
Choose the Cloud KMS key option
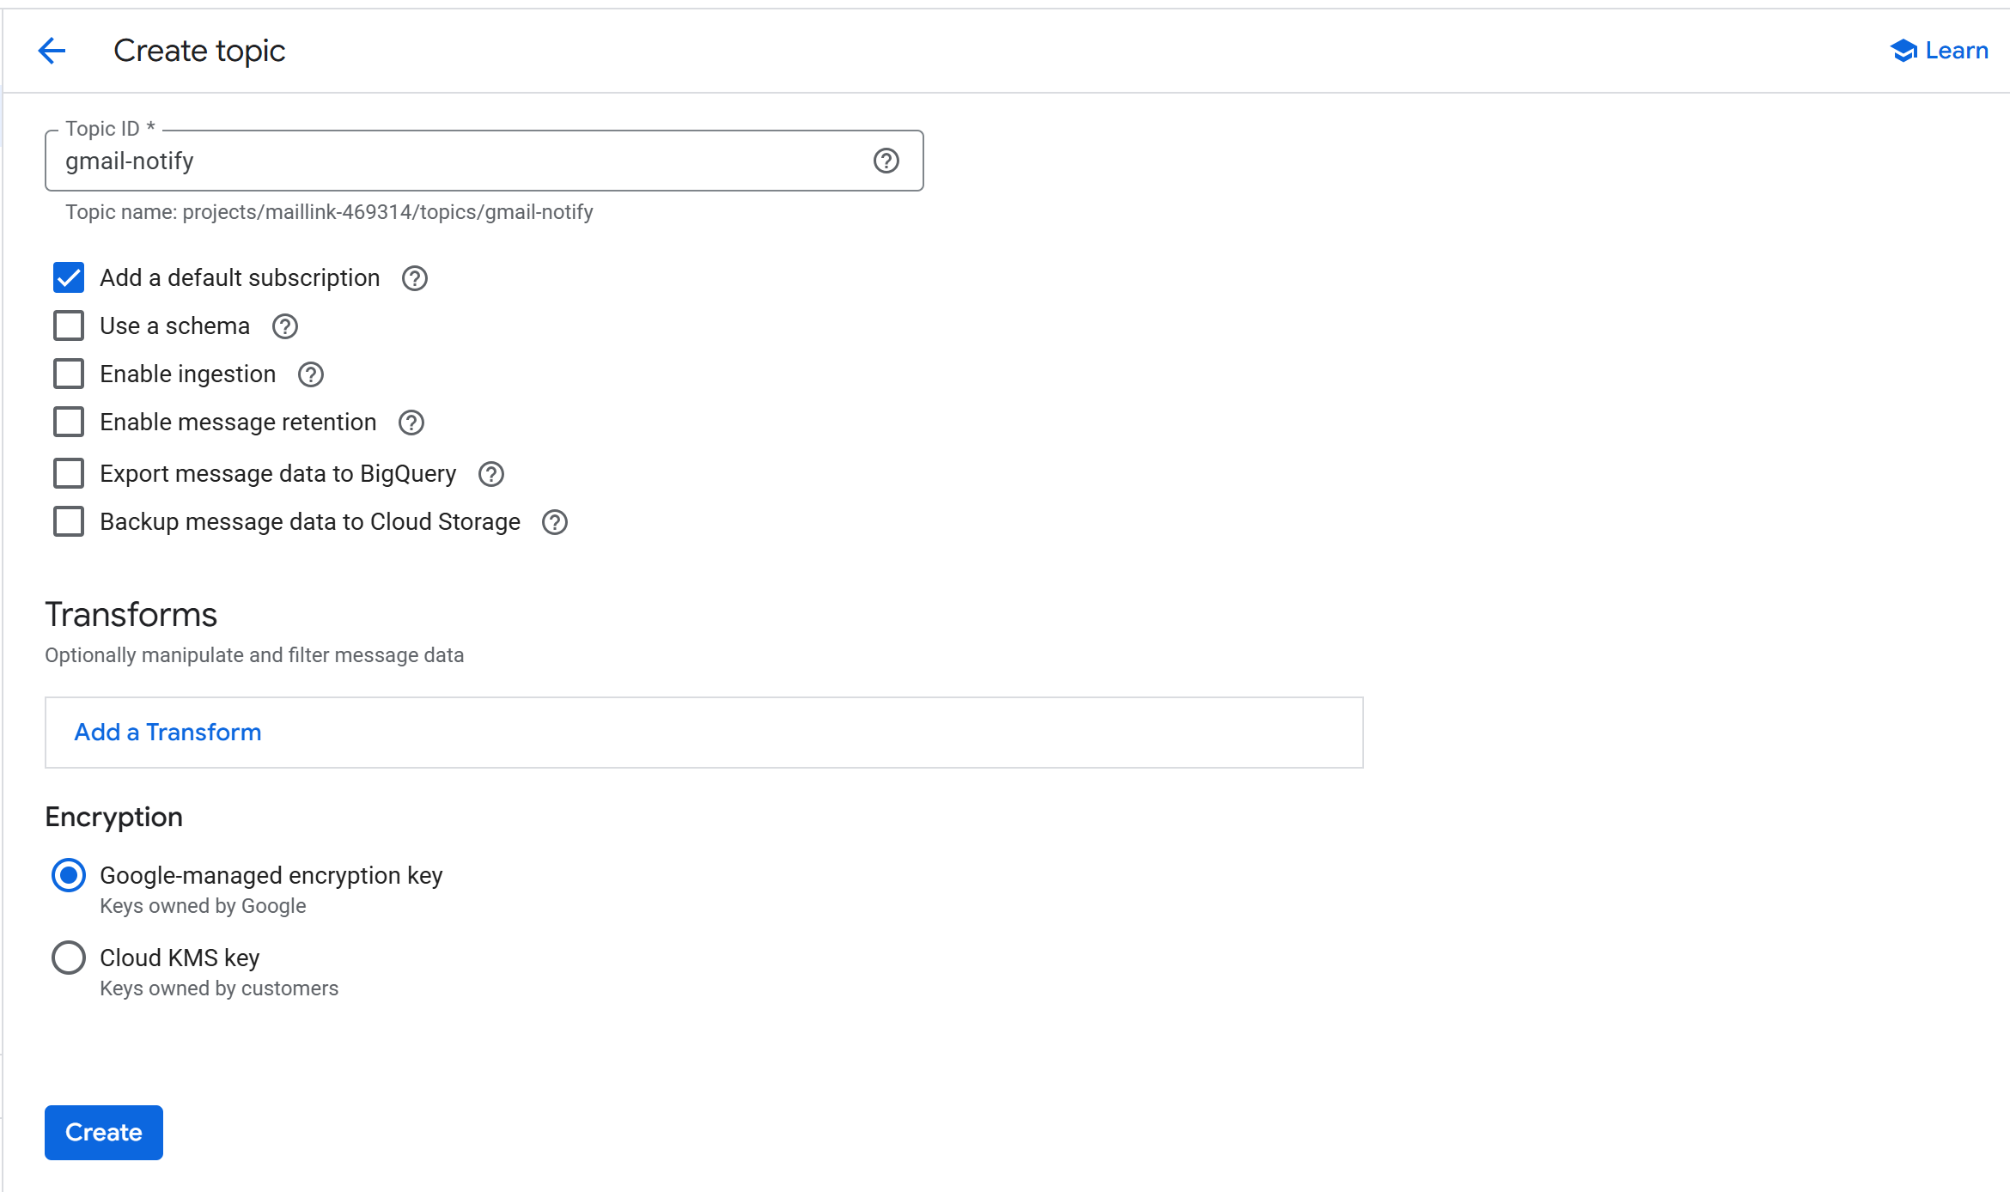click(69, 958)
